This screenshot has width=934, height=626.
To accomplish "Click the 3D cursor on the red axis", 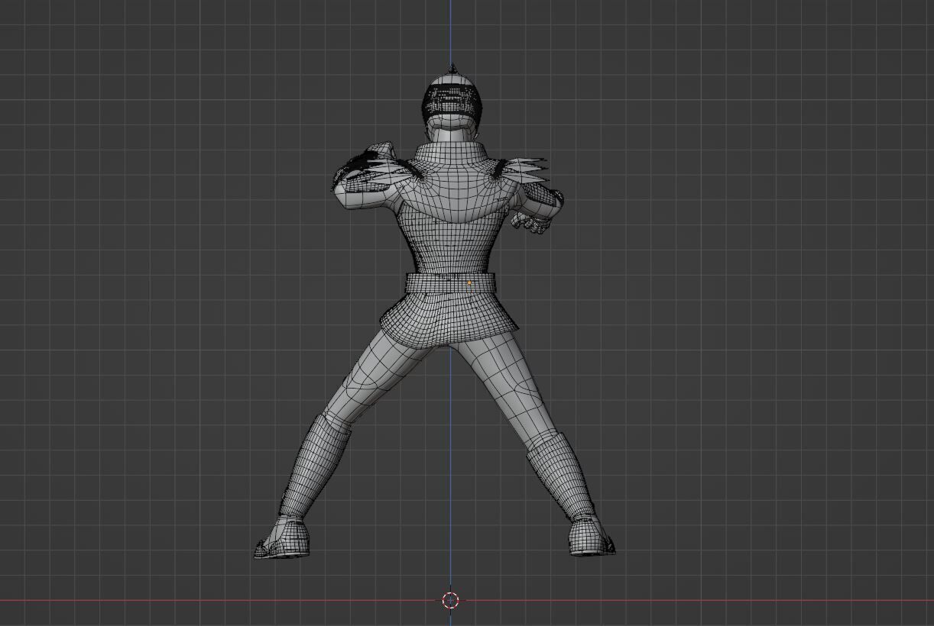I will pyautogui.click(x=451, y=600).
